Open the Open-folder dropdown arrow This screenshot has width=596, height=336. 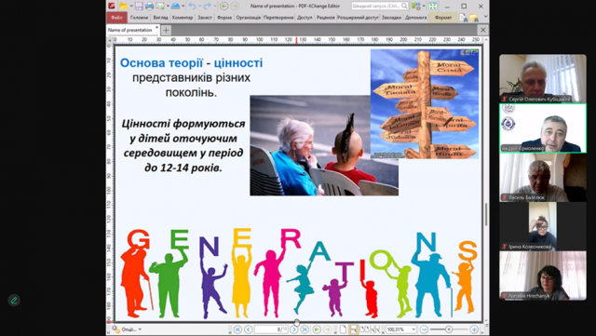(x=131, y=7)
